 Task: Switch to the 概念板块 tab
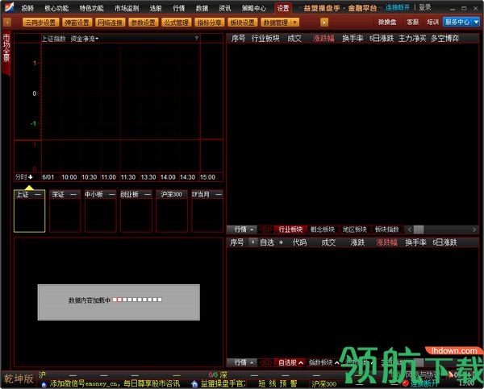(x=323, y=230)
